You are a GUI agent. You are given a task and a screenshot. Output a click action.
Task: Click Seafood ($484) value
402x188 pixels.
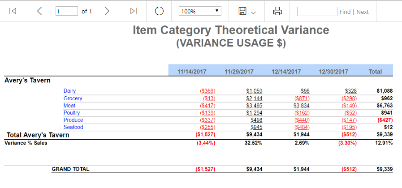click(302, 127)
